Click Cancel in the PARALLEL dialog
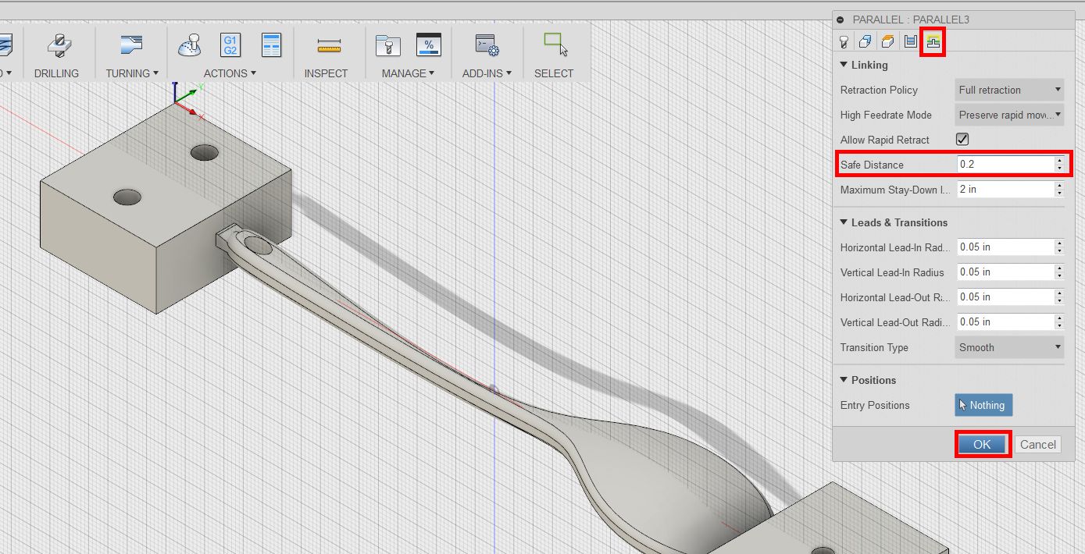Viewport: 1085px width, 554px height. click(x=1037, y=445)
